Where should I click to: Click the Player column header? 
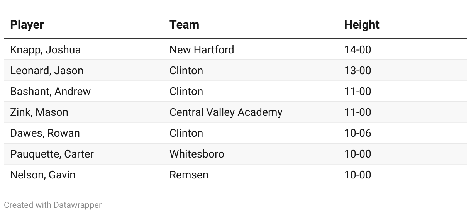[27, 25]
